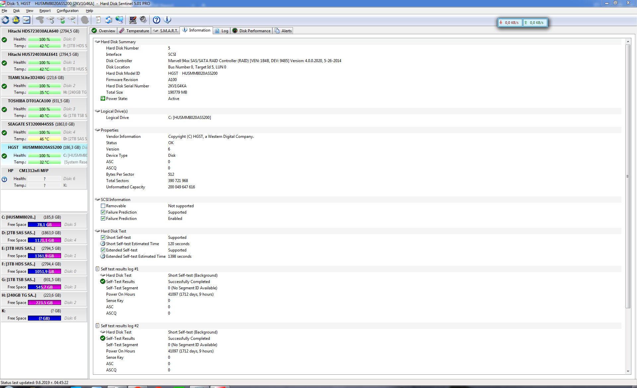
Task: Click the status last updated status bar text
Action: pyautogui.click(x=35, y=382)
